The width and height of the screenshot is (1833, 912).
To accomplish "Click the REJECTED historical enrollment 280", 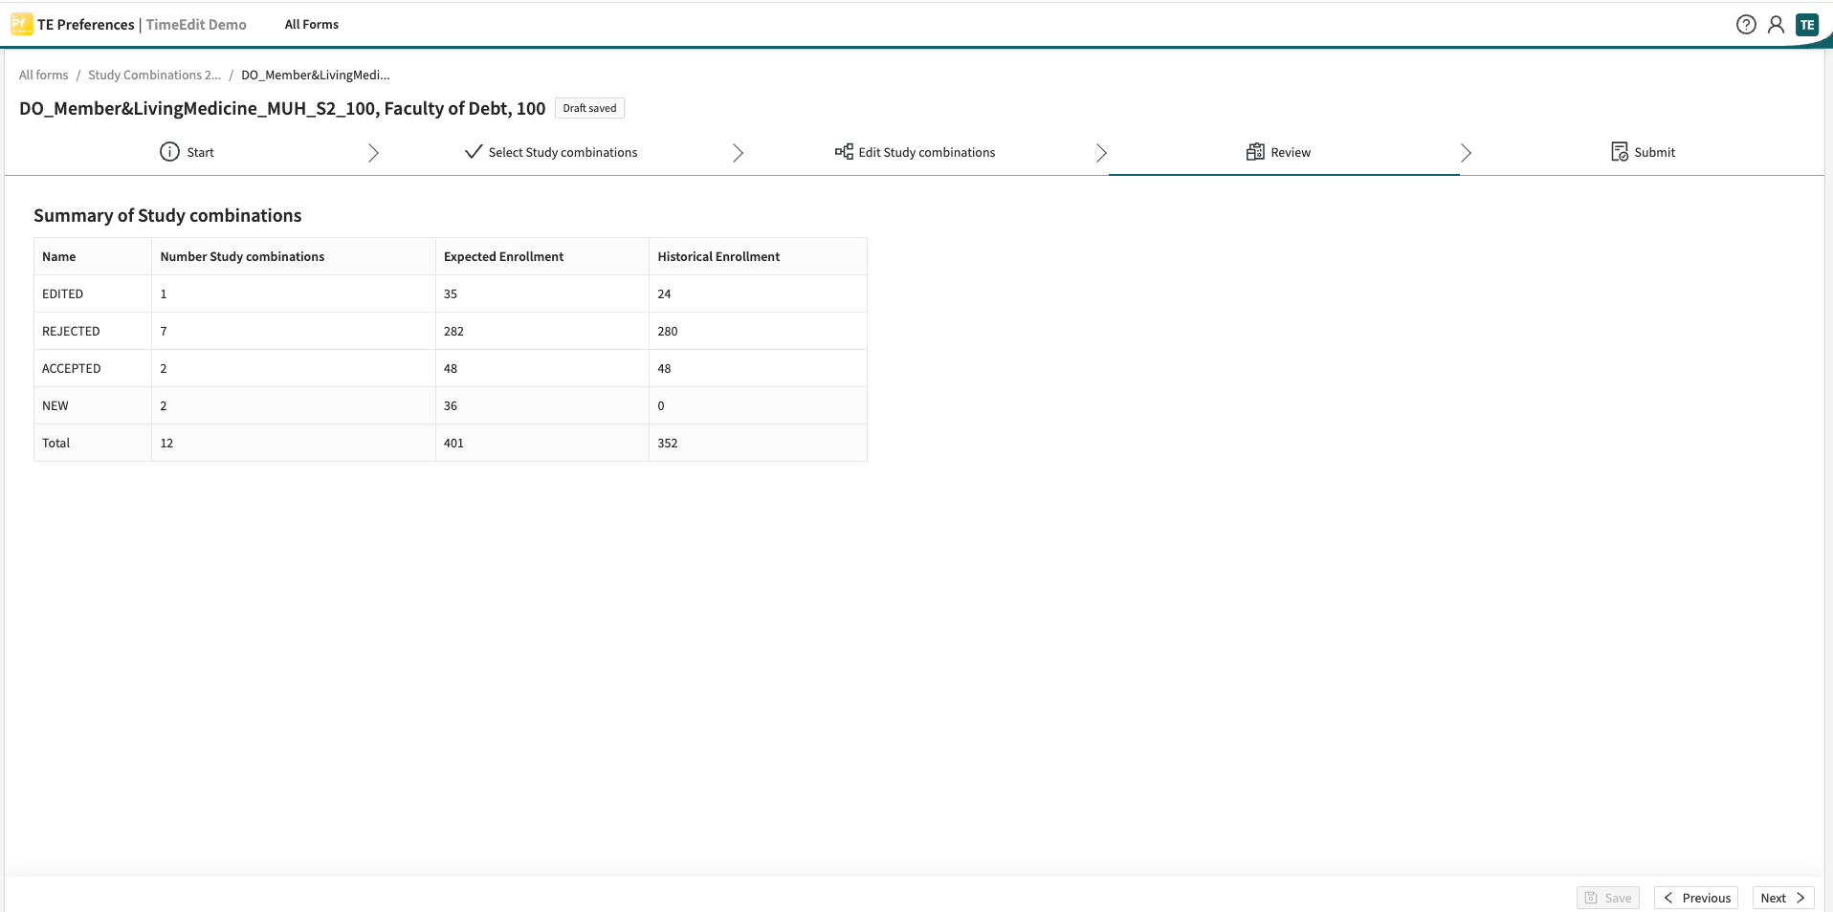I will point(668,331).
